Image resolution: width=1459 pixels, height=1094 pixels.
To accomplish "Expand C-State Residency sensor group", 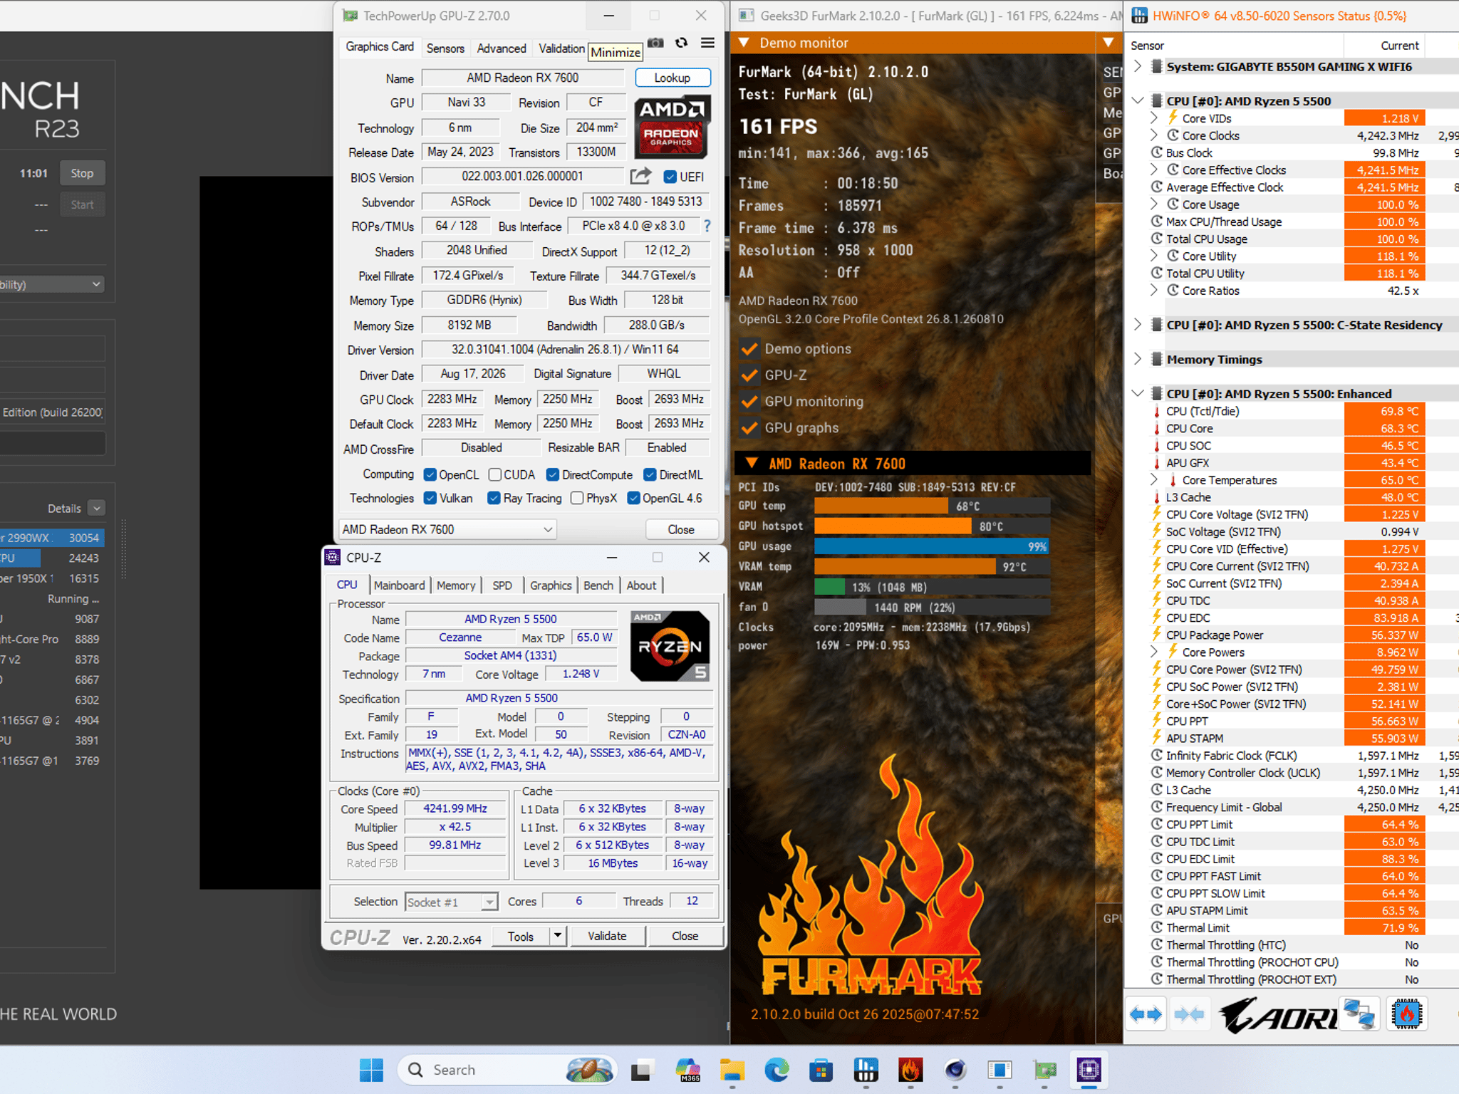I will pos(1138,325).
